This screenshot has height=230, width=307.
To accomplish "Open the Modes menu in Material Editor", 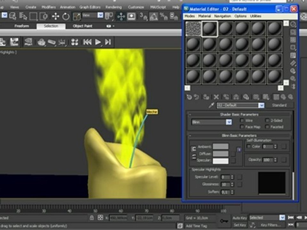I will tap(190, 16).
